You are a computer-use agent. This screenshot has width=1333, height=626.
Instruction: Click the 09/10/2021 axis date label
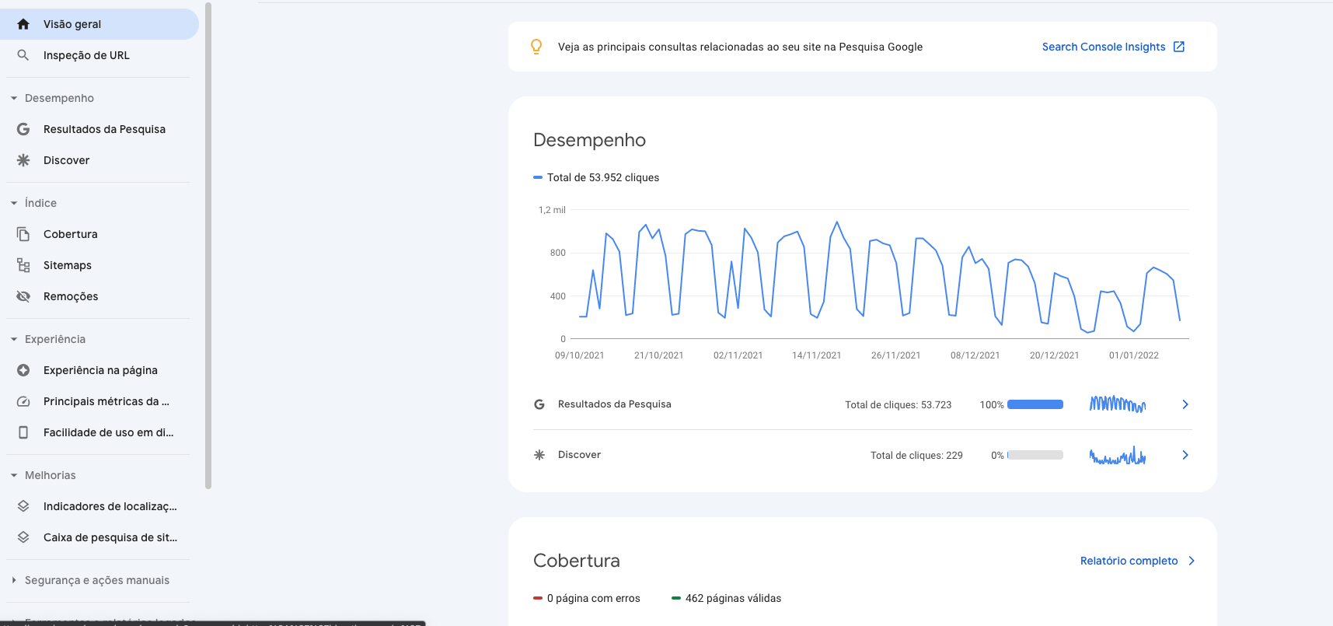[580, 355]
